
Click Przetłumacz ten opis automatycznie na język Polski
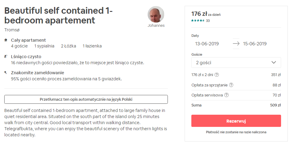click(x=86, y=99)
